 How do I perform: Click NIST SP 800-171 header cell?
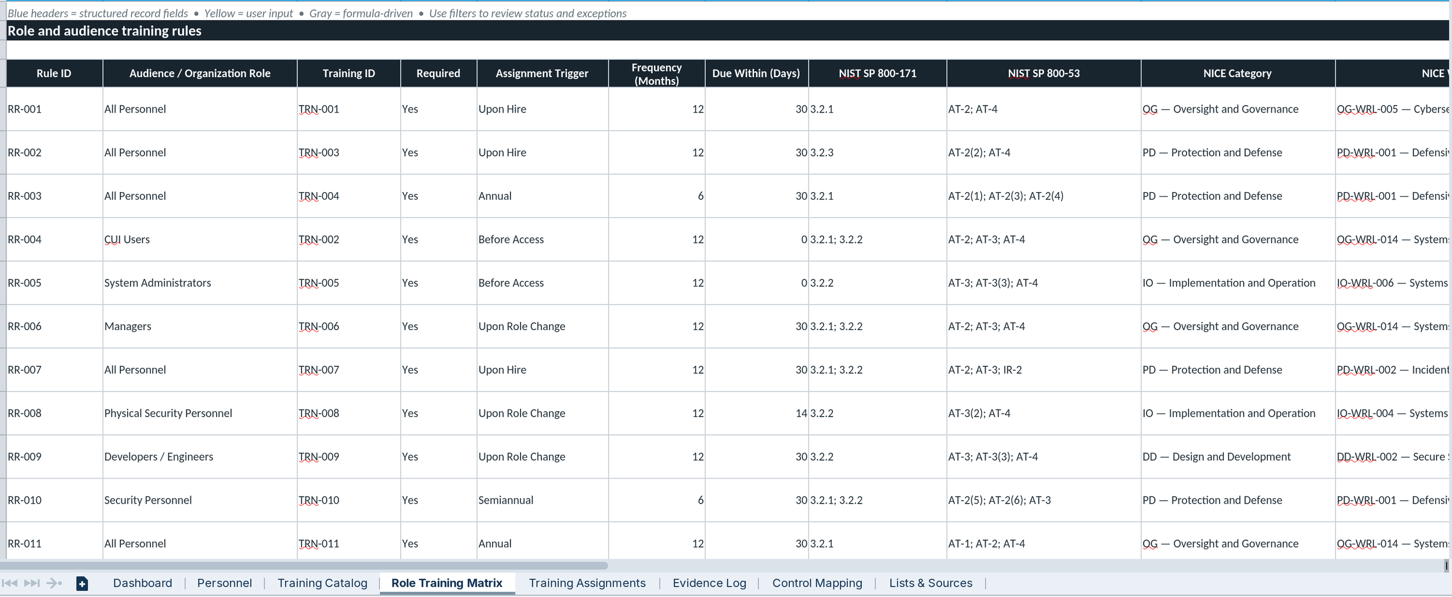coord(878,73)
